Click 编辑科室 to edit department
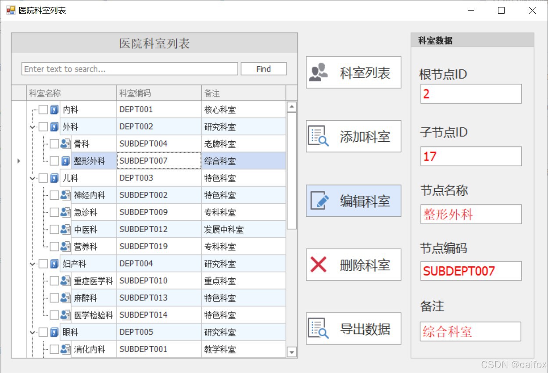The image size is (548, 373). [354, 201]
